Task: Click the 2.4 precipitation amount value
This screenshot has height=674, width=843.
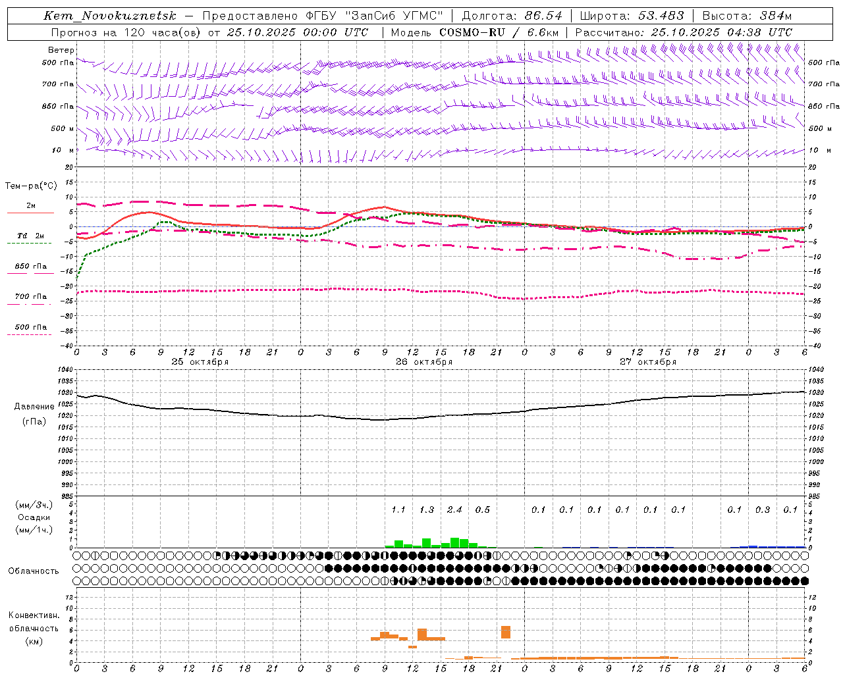Action: [454, 509]
